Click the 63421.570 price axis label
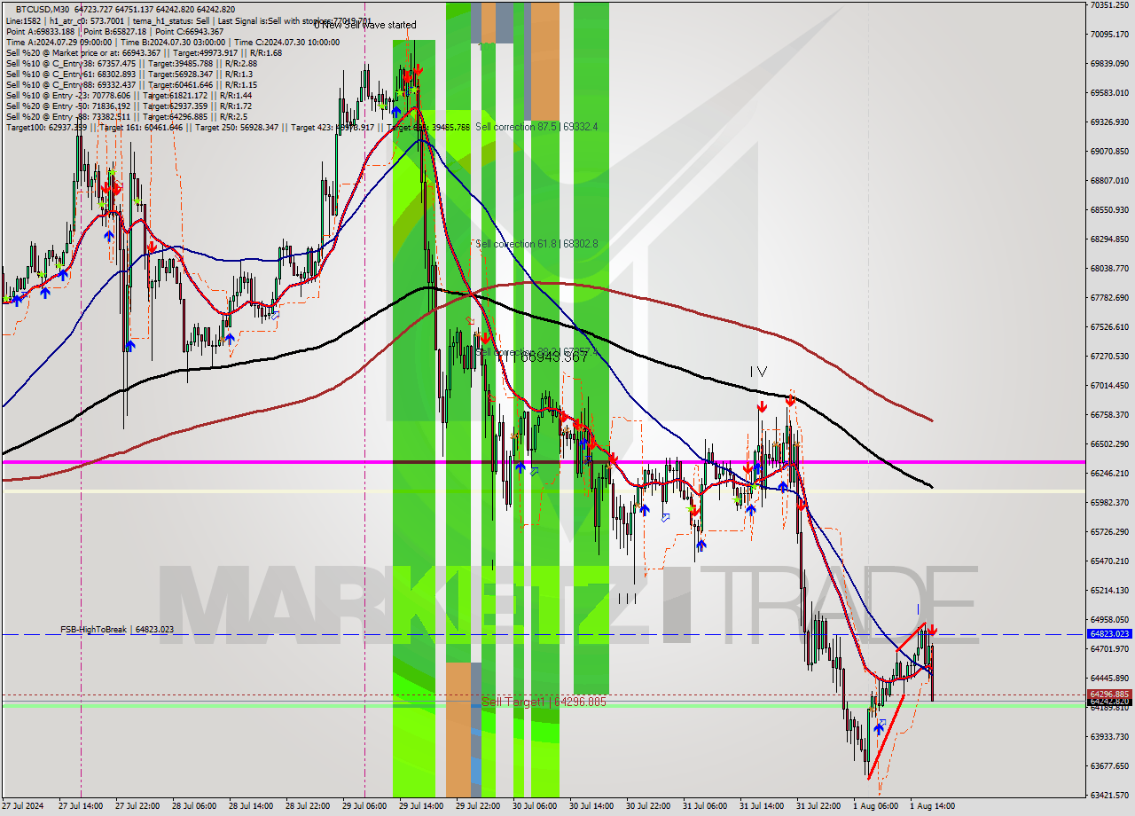The height and width of the screenshot is (816, 1135). point(1110,795)
